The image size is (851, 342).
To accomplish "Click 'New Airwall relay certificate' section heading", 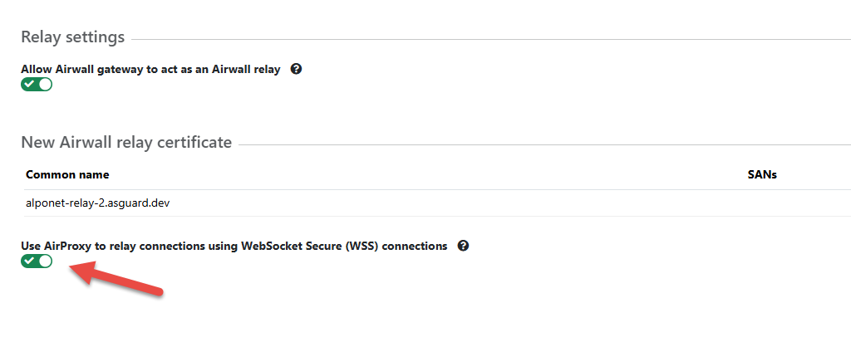I will click(x=125, y=143).
